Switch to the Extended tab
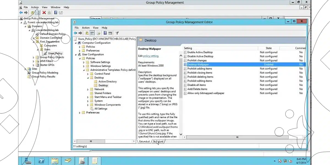 pos(144,142)
